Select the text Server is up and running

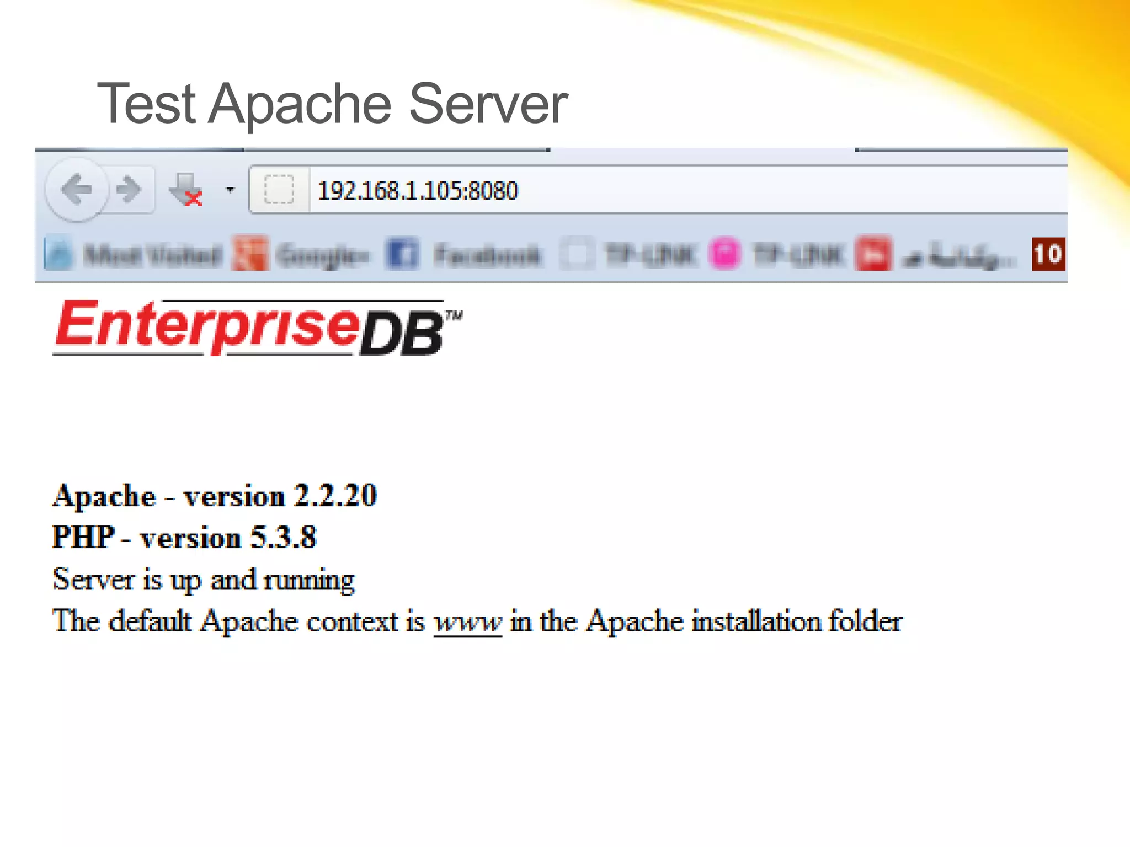[204, 580]
